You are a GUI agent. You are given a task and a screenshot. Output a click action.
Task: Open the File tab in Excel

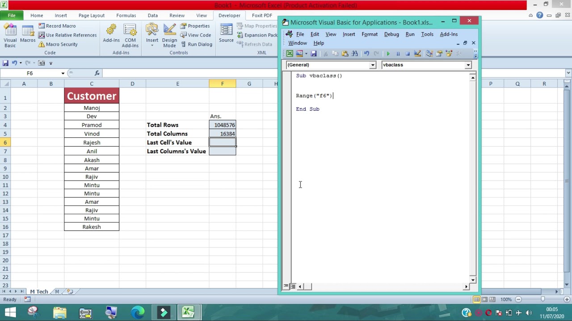point(12,15)
